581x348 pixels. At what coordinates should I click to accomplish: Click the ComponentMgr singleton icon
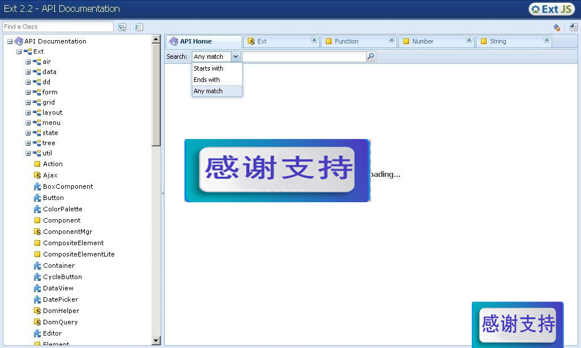click(x=37, y=232)
